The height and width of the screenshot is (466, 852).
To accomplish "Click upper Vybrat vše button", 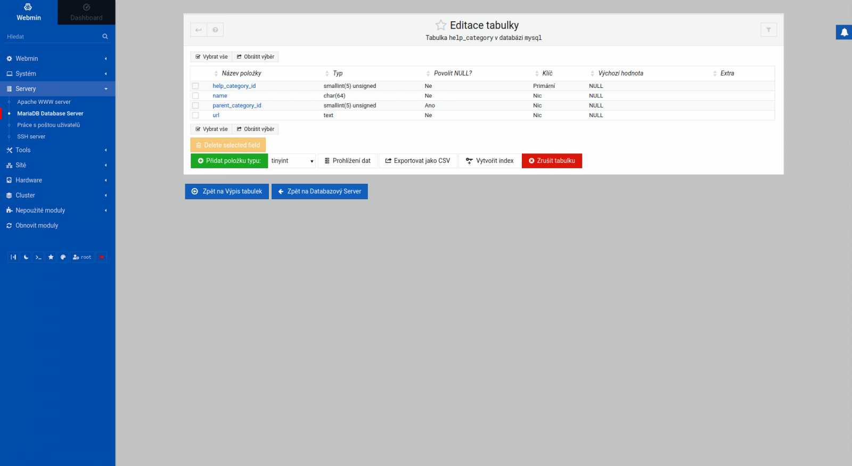I will [211, 56].
